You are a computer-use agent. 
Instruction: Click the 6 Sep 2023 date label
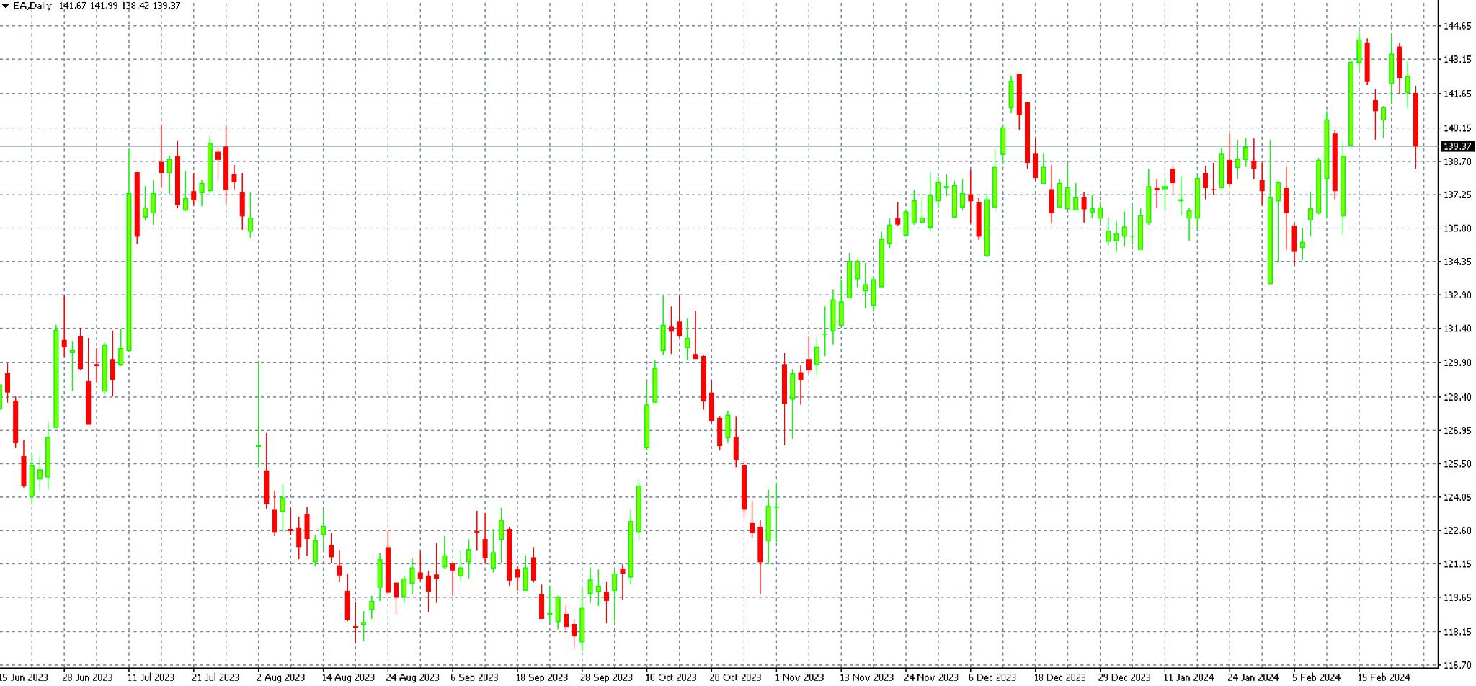(x=474, y=677)
